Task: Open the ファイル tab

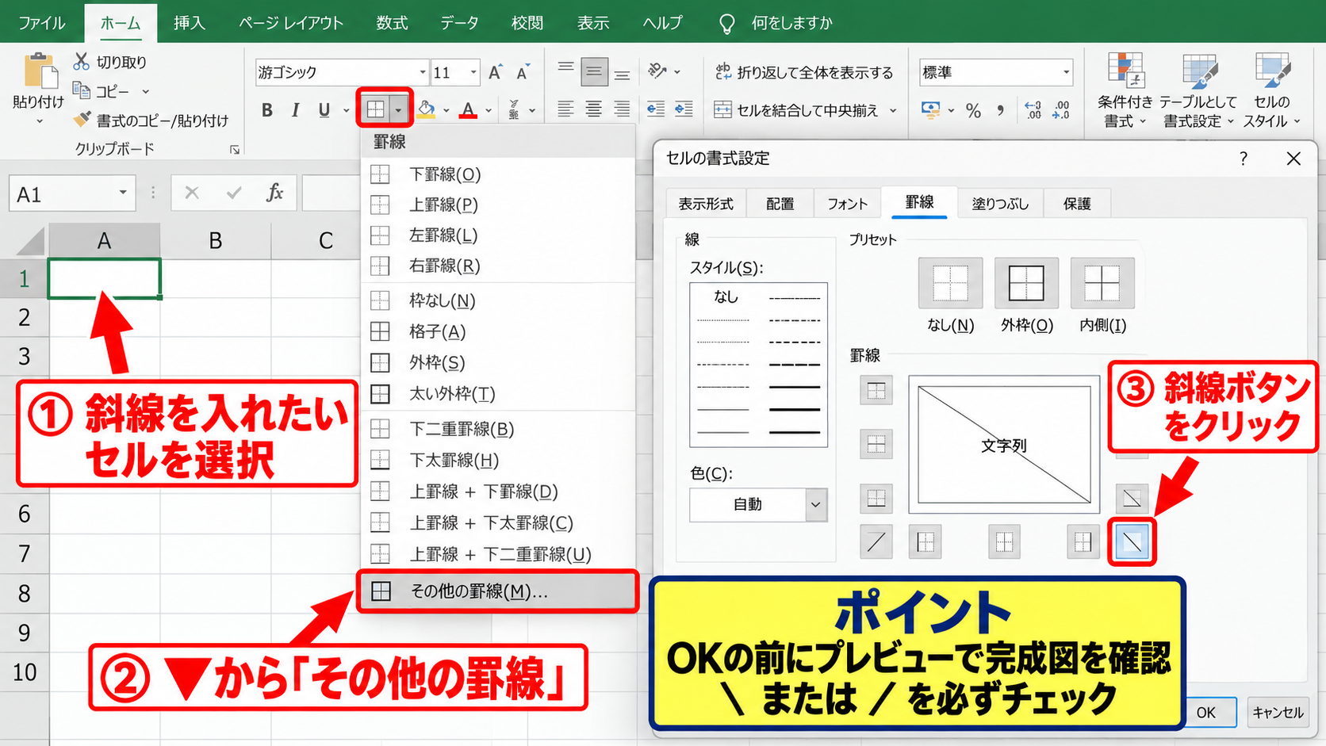Action: click(41, 23)
